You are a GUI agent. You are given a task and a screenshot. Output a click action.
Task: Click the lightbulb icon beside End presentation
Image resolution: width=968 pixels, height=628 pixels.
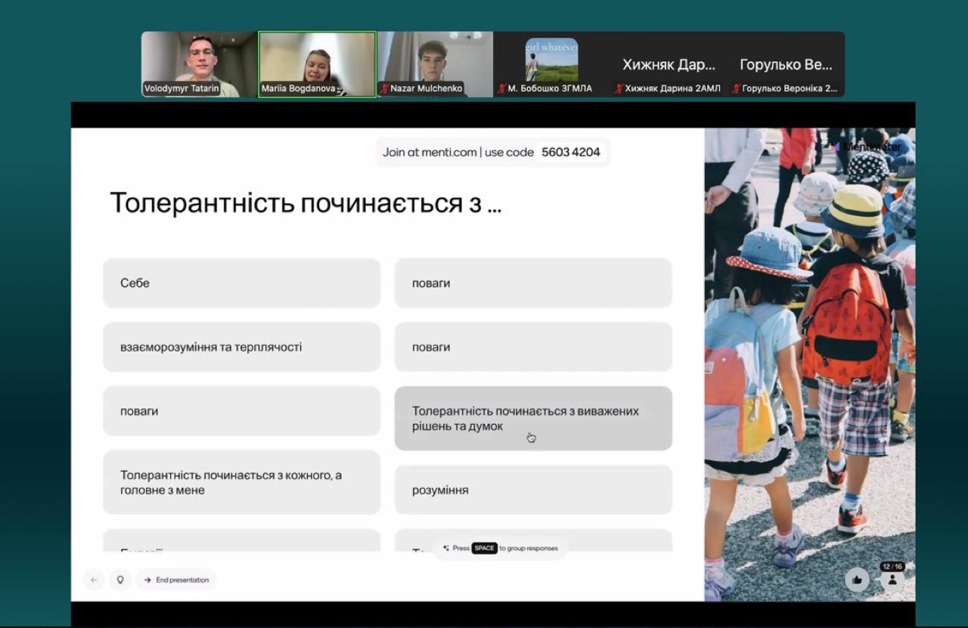coord(119,580)
